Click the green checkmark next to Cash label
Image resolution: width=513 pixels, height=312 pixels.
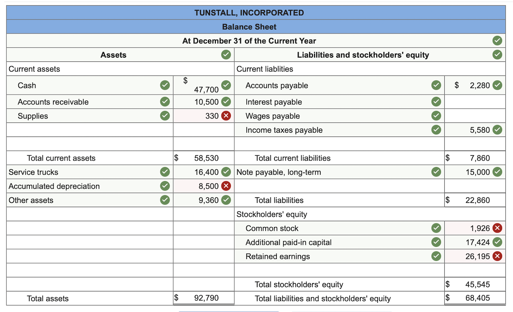click(165, 85)
